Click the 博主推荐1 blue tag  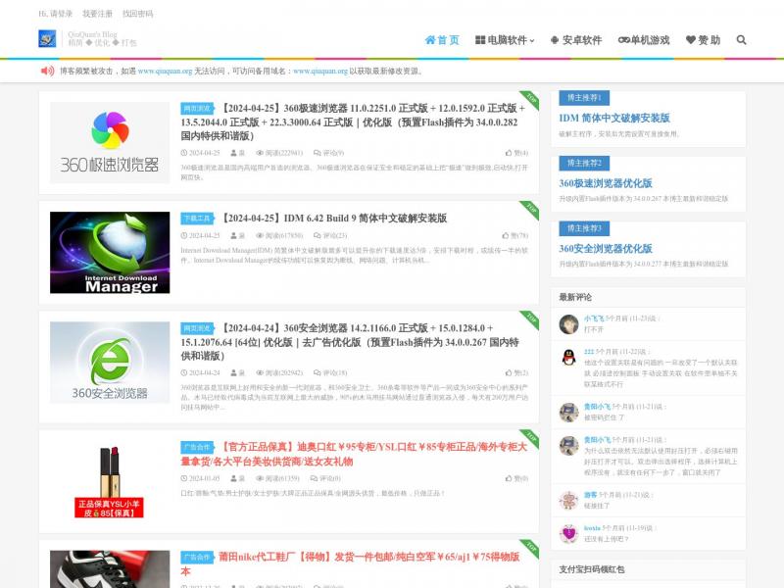584,98
